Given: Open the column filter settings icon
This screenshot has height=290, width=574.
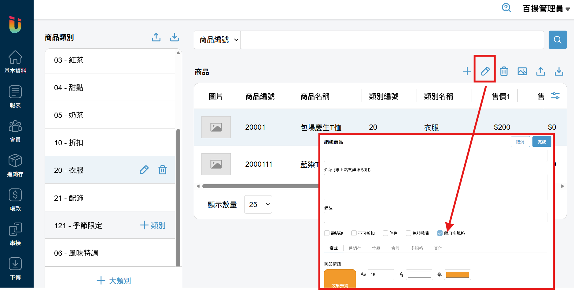Looking at the screenshot, I should 555,96.
